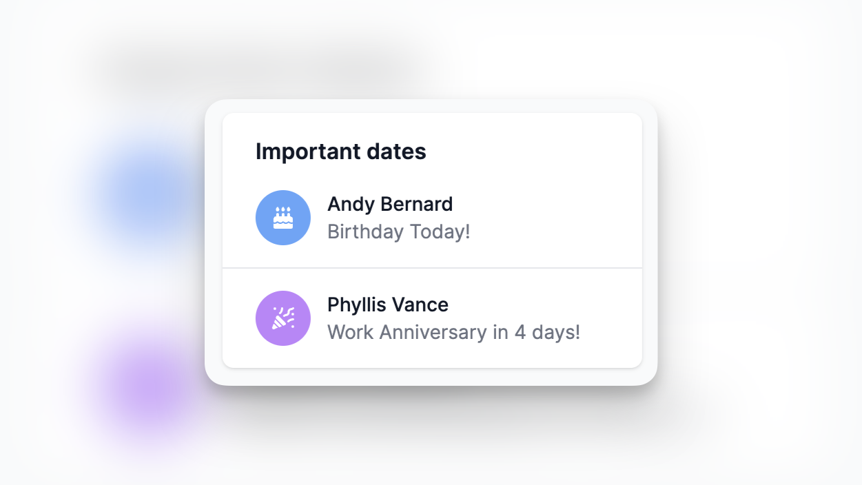Screen dimensions: 862x485
Task: Select the "Birthday Today!" subtitle text
Action: coord(398,231)
